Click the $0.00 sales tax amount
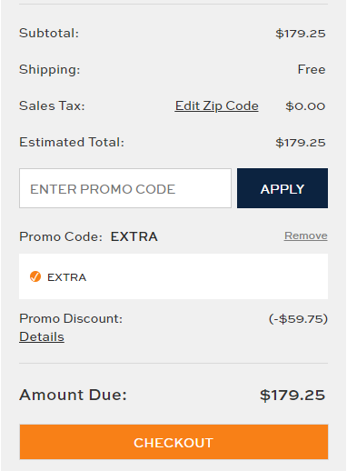The height and width of the screenshot is (471, 347). pyautogui.click(x=305, y=106)
